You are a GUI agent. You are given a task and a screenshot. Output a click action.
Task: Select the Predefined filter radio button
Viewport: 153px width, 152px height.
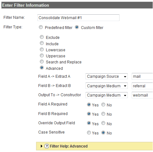(x=41, y=27)
